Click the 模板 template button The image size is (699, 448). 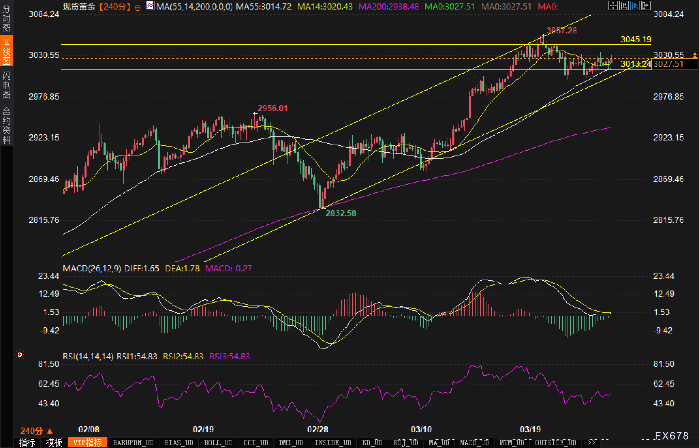click(55, 443)
